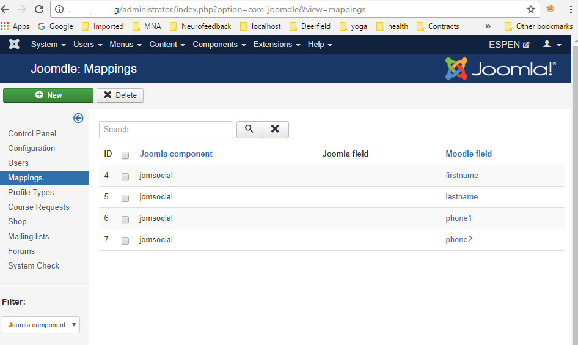Click into the Search text field
Screen dimensions: 578x345
pos(166,129)
